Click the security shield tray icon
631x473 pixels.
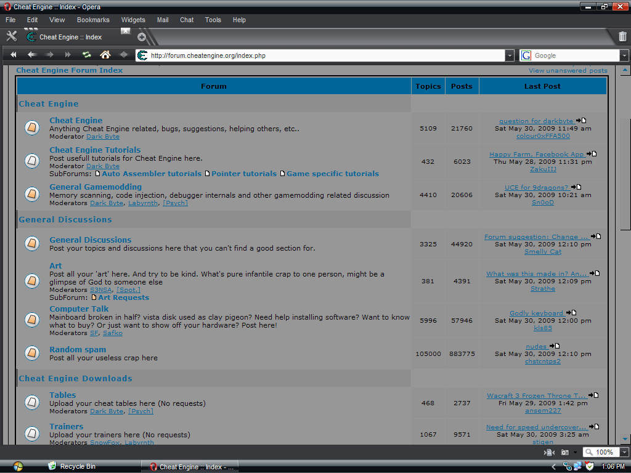click(589, 466)
